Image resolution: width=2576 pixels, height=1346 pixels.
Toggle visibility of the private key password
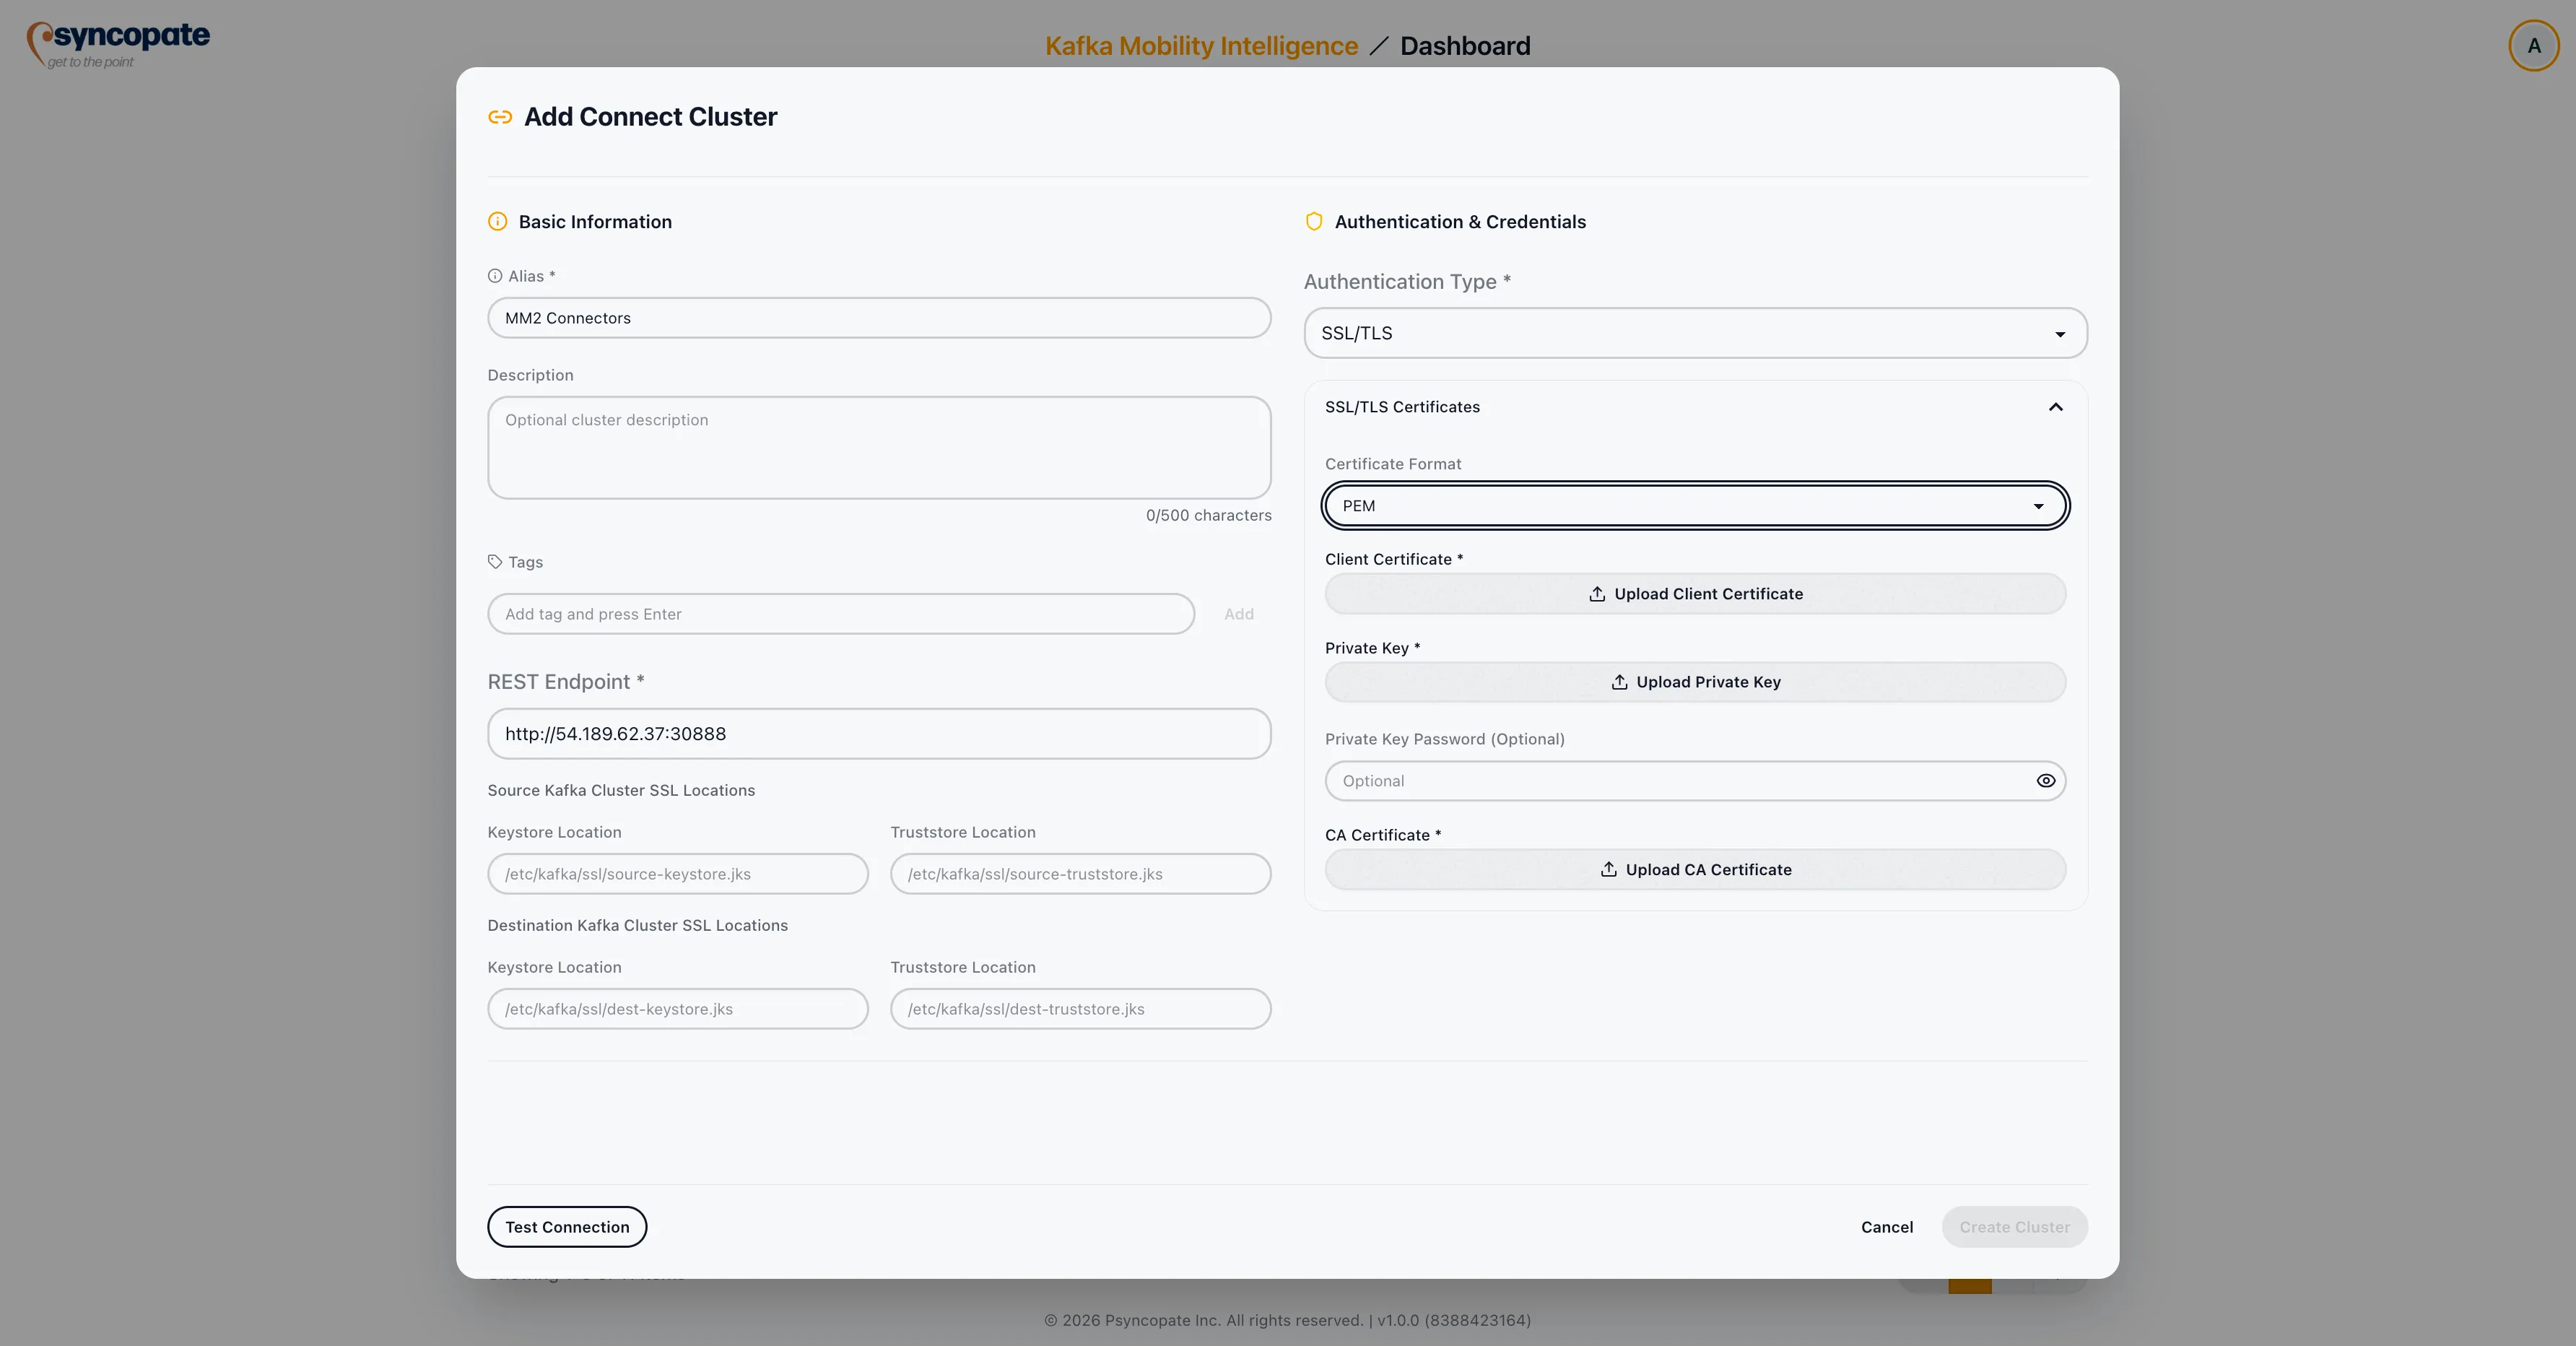tap(2045, 781)
